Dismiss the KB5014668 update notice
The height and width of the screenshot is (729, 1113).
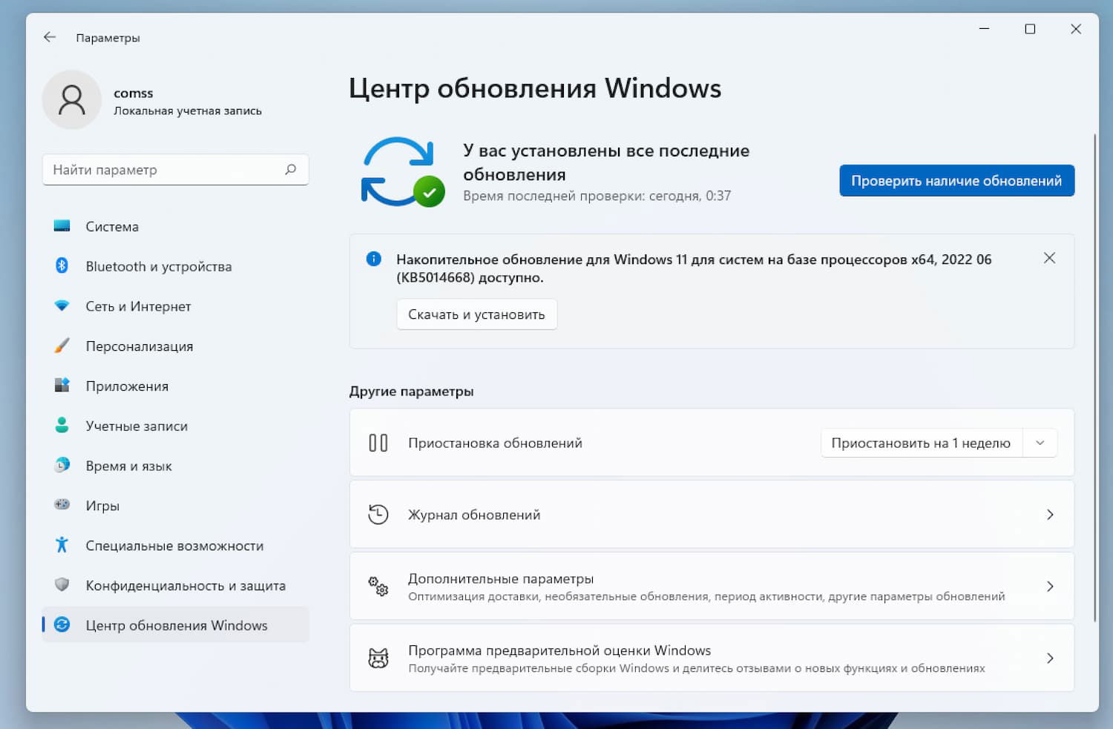tap(1049, 258)
